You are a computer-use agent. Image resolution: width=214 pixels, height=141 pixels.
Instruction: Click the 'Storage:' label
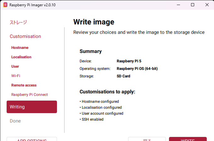[x=87, y=76]
